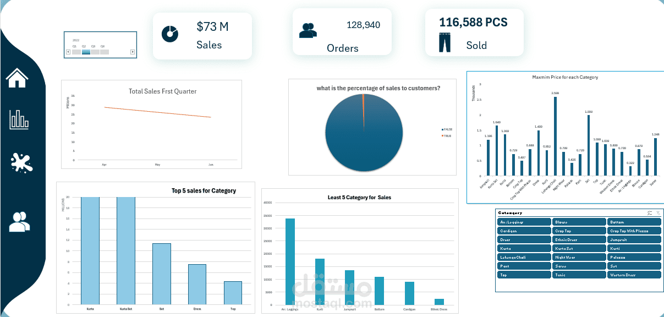Click the 128,940 Orders value

[x=363, y=25]
